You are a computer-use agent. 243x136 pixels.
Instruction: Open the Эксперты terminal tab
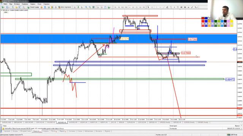click(x=99, y=131)
